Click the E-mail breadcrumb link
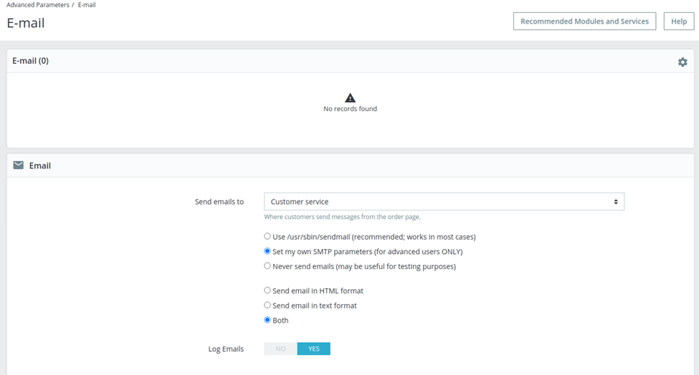 point(87,5)
